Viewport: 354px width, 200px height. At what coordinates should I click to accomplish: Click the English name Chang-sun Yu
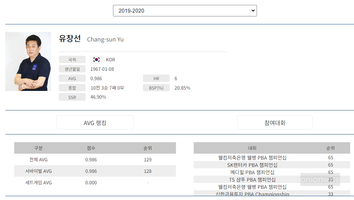[105, 39]
